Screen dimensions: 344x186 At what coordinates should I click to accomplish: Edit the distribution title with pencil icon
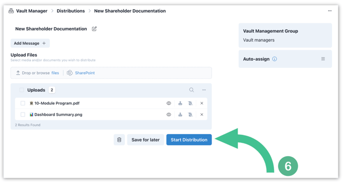pos(94,29)
